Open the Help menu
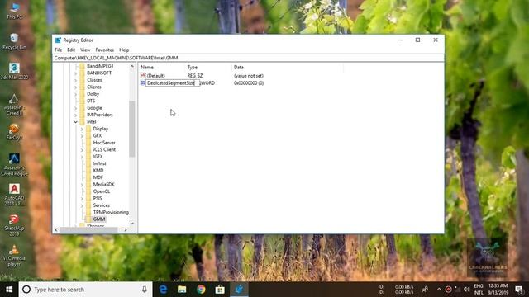529x297 pixels. 124,49
